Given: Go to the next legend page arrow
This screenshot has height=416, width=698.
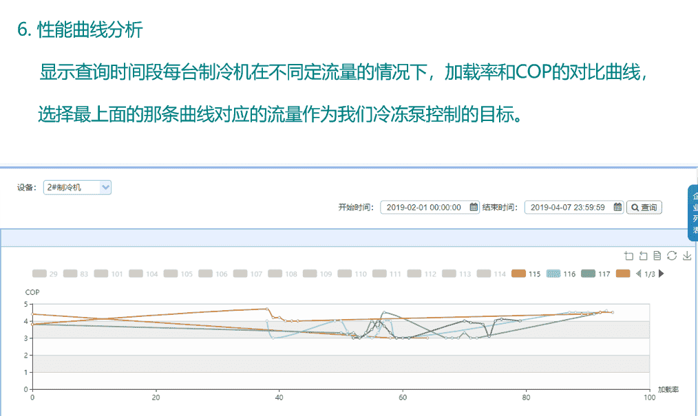Looking at the screenshot, I should [x=661, y=274].
